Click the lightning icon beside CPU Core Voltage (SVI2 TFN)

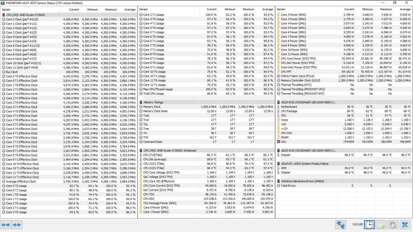[141, 172]
